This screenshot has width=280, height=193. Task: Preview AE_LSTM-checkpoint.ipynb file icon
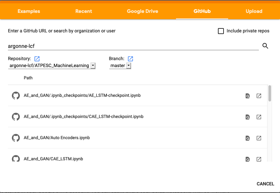(x=248, y=96)
